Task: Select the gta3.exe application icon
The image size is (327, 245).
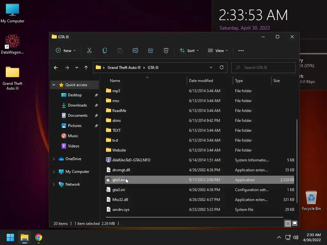Action: (108, 180)
